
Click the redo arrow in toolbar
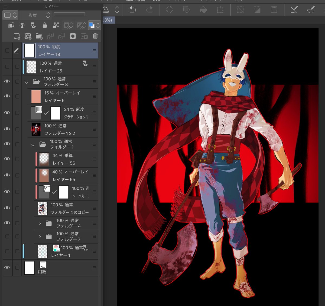(149, 10)
